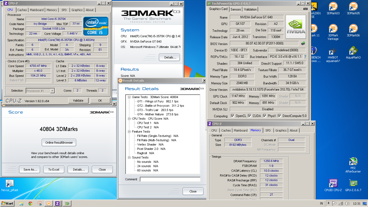Image resolution: width=368 pixels, height=207 pixels.
Task: Open the 3DMark05 desktop shortcut
Action: coord(353,8)
